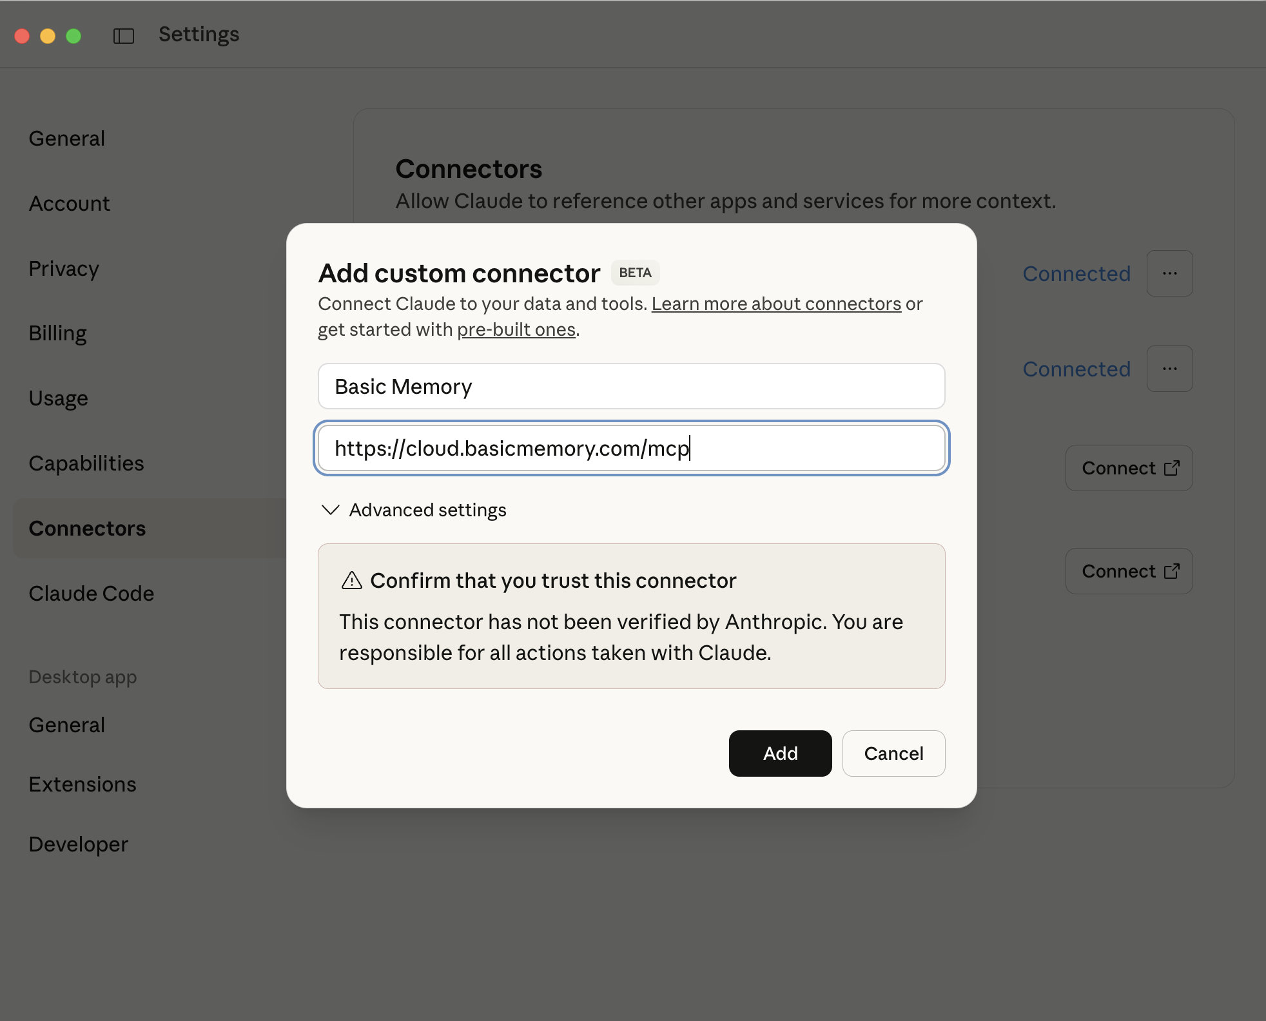
Task: Open the Account settings section
Action: point(70,204)
